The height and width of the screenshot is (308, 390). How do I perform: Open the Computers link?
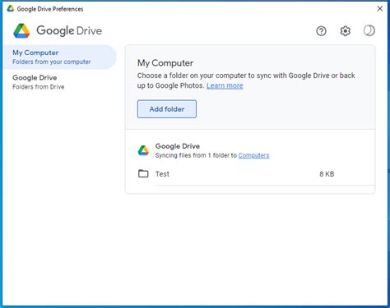253,155
